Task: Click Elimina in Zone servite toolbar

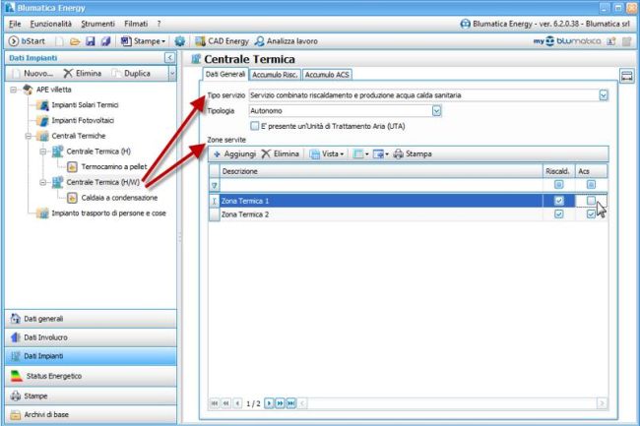Action: click(x=281, y=154)
